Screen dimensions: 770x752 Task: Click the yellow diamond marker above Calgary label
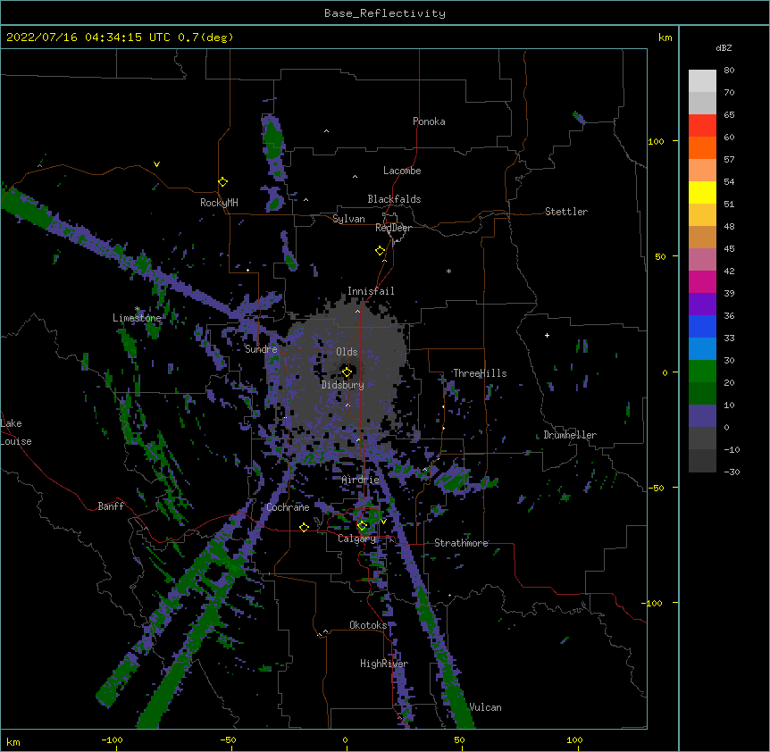pyautogui.click(x=362, y=526)
